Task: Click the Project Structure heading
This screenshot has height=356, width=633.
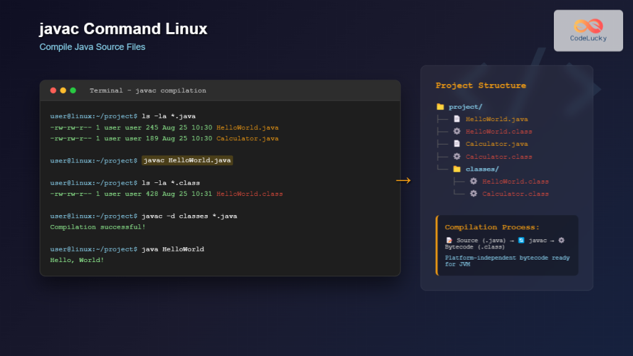Action: point(480,85)
